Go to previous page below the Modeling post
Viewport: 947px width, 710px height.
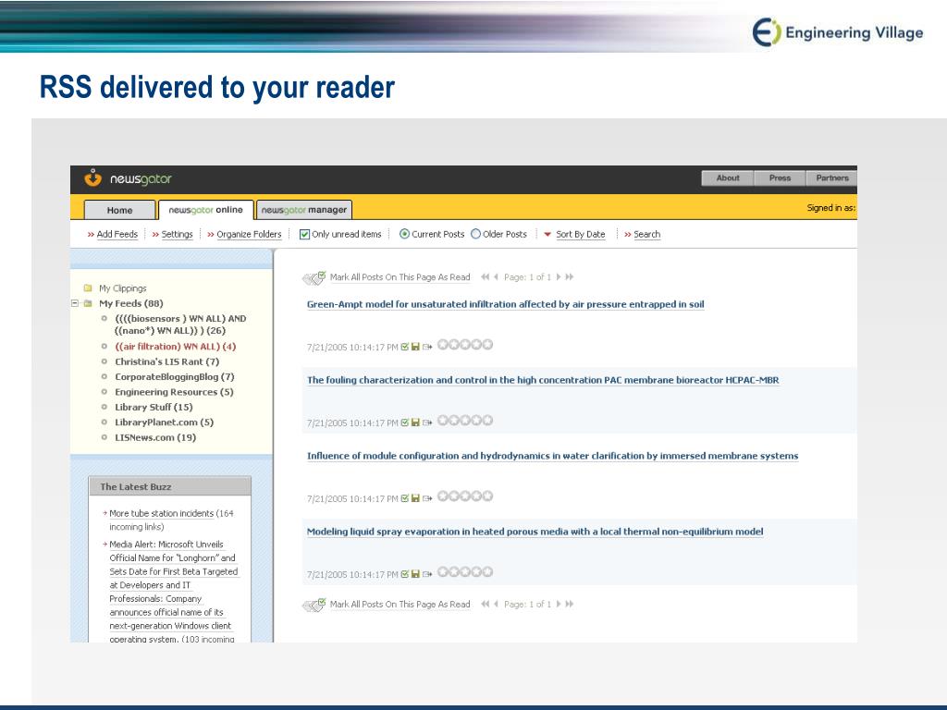496,604
